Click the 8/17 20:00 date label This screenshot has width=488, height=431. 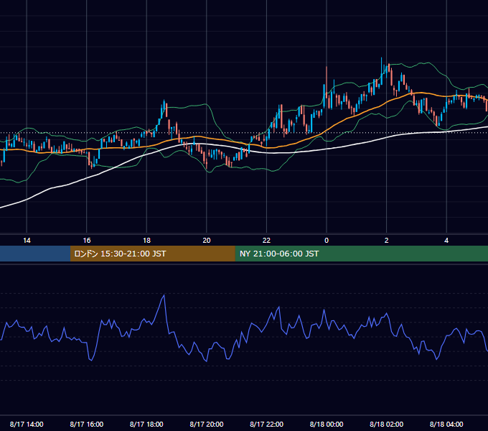pyautogui.click(x=207, y=424)
